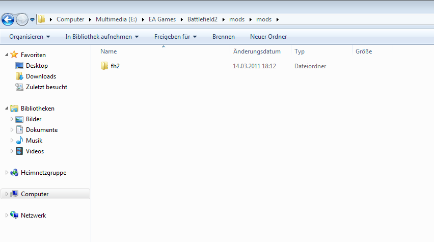
Task: Click Computer in the address breadcrumb
Action: (70, 19)
